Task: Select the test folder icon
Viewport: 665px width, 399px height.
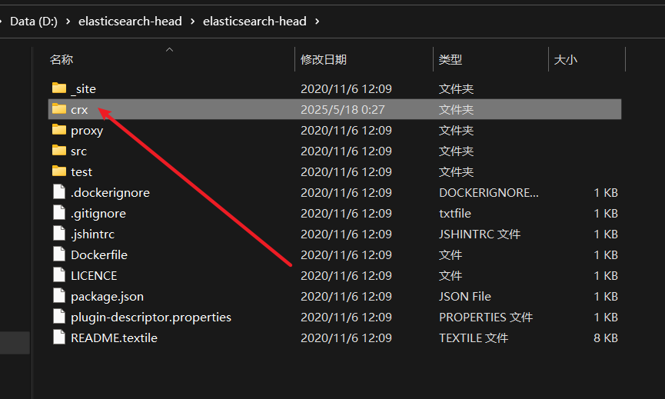Action: [x=59, y=171]
